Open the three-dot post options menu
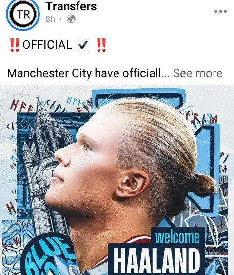This screenshot has height=275, width=234. (220, 11)
